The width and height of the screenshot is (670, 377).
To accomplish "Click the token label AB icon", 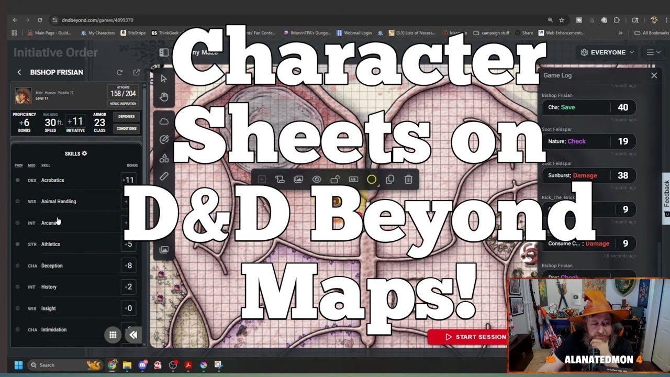I will coord(353,179).
